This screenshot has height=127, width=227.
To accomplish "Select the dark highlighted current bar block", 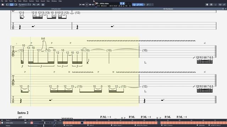I will [82, 123].
